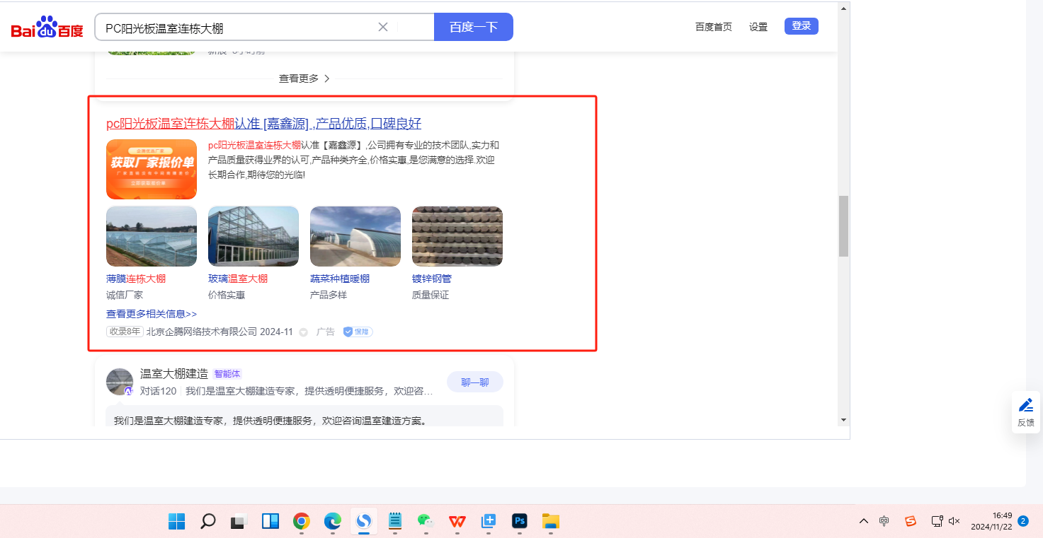Viewport: 1043px width, 538px height.
Task: Launch WeChat from the taskbar
Action: point(425,521)
